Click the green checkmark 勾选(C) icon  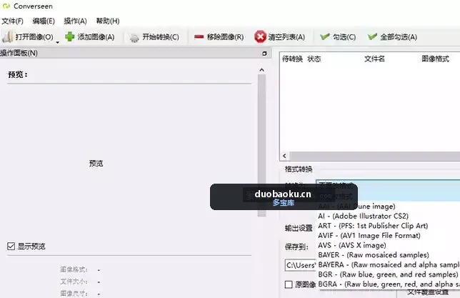pos(324,36)
